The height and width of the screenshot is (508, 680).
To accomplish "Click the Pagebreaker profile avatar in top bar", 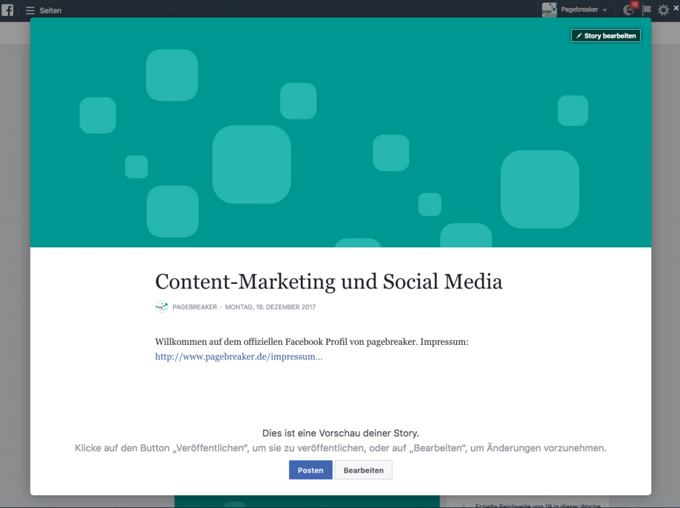I will (x=549, y=10).
